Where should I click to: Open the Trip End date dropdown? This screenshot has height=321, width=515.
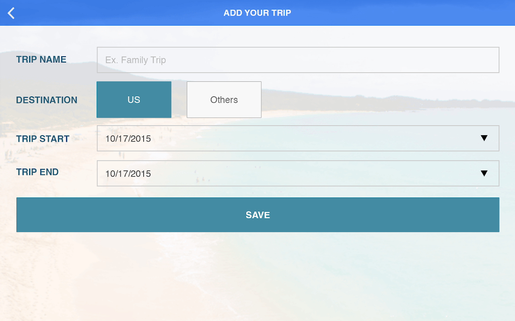coord(298,173)
